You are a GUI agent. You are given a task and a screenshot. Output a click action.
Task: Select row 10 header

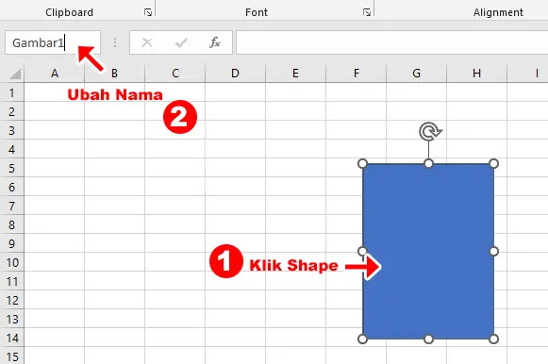pyautogui.click(x=12, y=262)
